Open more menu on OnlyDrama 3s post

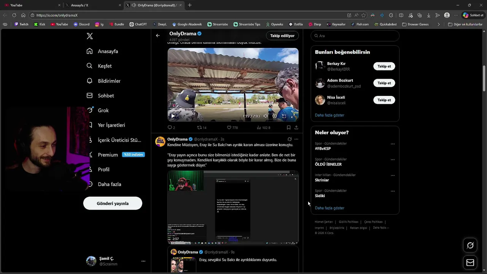click(x=296, y=139)
